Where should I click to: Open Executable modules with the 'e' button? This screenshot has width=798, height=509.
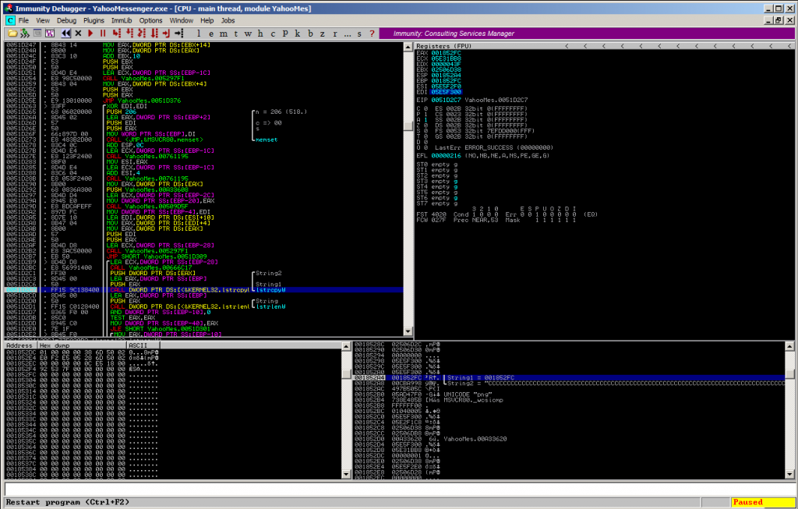(211, 34)
